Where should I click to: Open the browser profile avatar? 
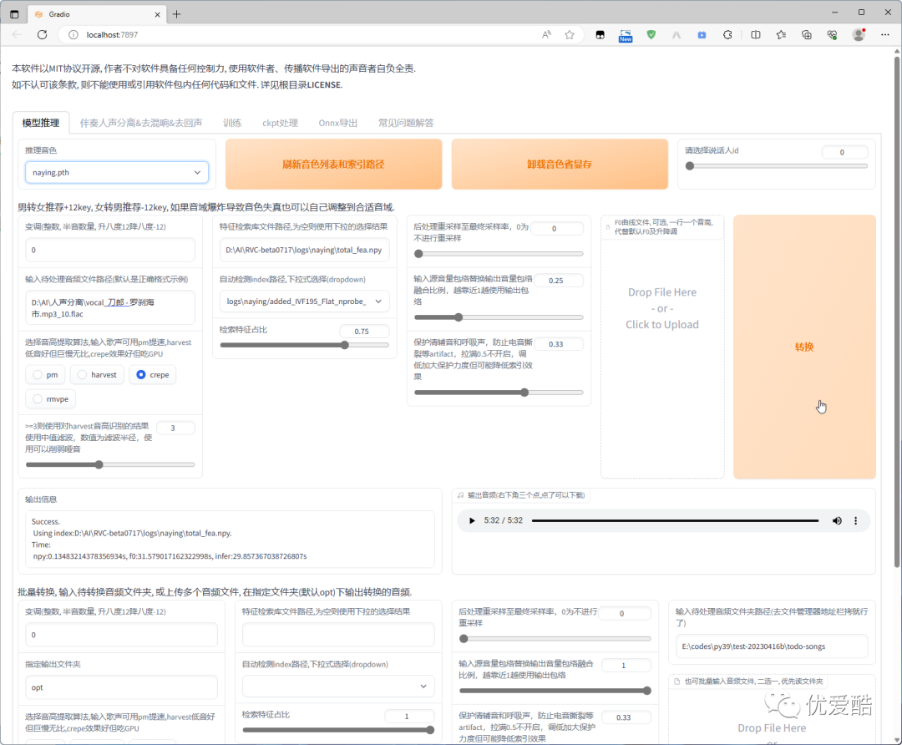[859, 34]
